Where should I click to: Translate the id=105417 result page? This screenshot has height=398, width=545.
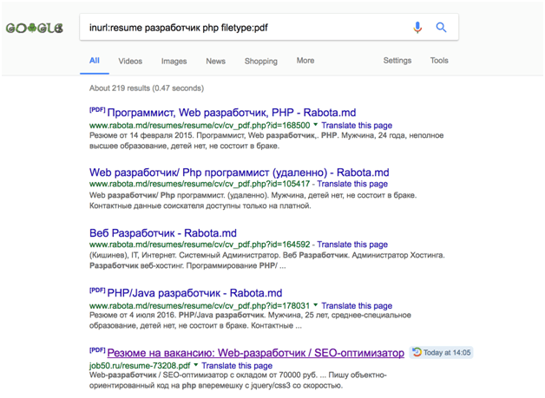(x=351, y=184)
